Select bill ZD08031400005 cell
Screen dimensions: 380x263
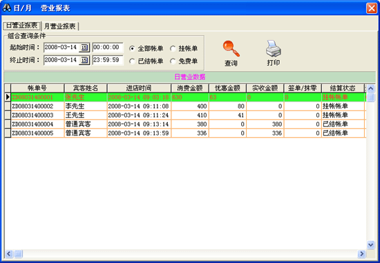point(37,133)
